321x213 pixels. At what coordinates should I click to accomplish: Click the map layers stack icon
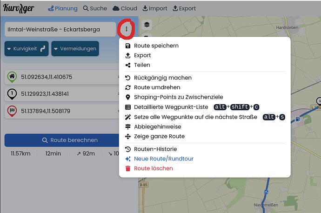[x=147, y=25]
